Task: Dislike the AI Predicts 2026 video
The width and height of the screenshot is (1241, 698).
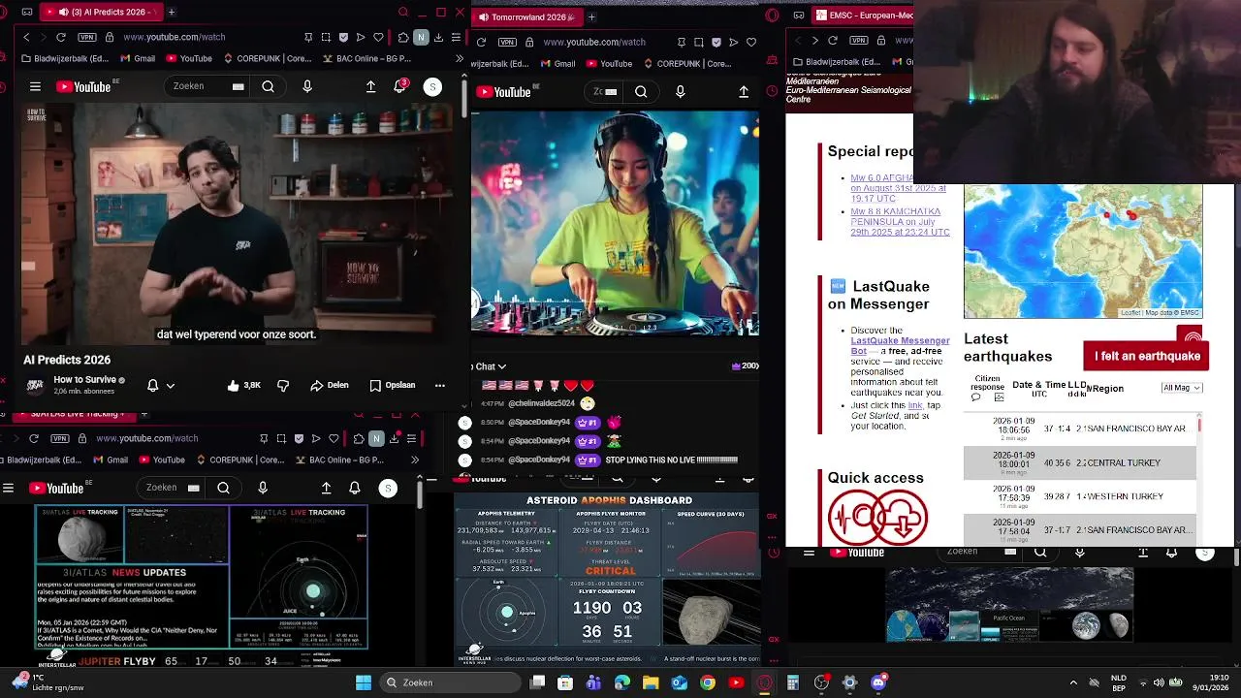Action: click(283, 385)
